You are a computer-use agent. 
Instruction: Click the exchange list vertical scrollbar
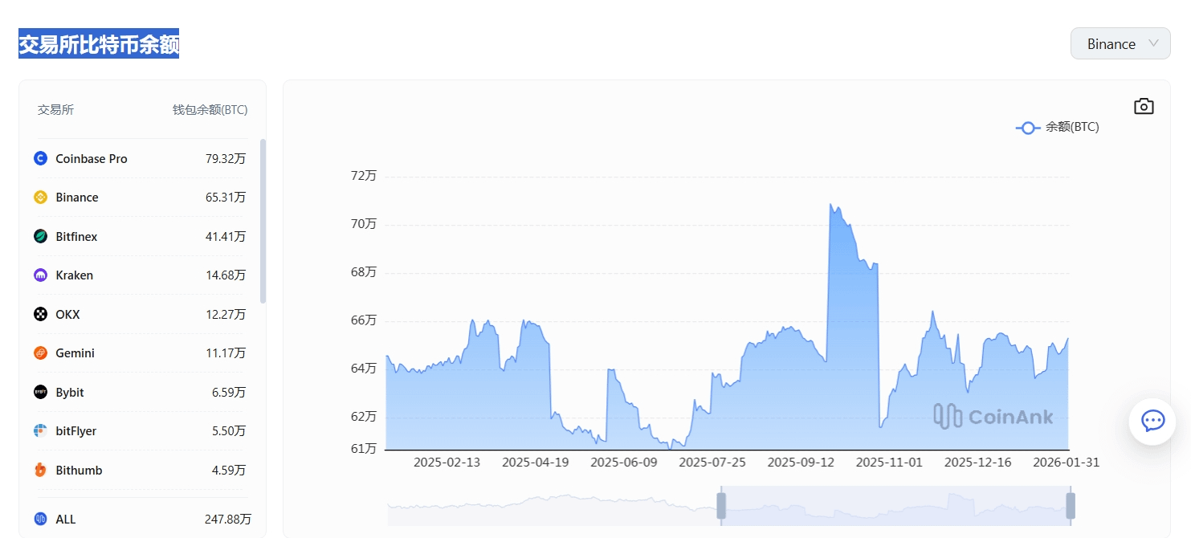pos(263,221)
